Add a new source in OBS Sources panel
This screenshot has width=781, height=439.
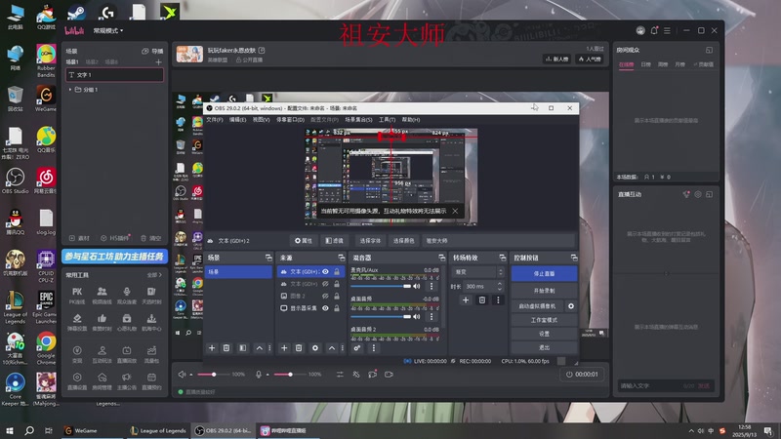click(284, 348)
